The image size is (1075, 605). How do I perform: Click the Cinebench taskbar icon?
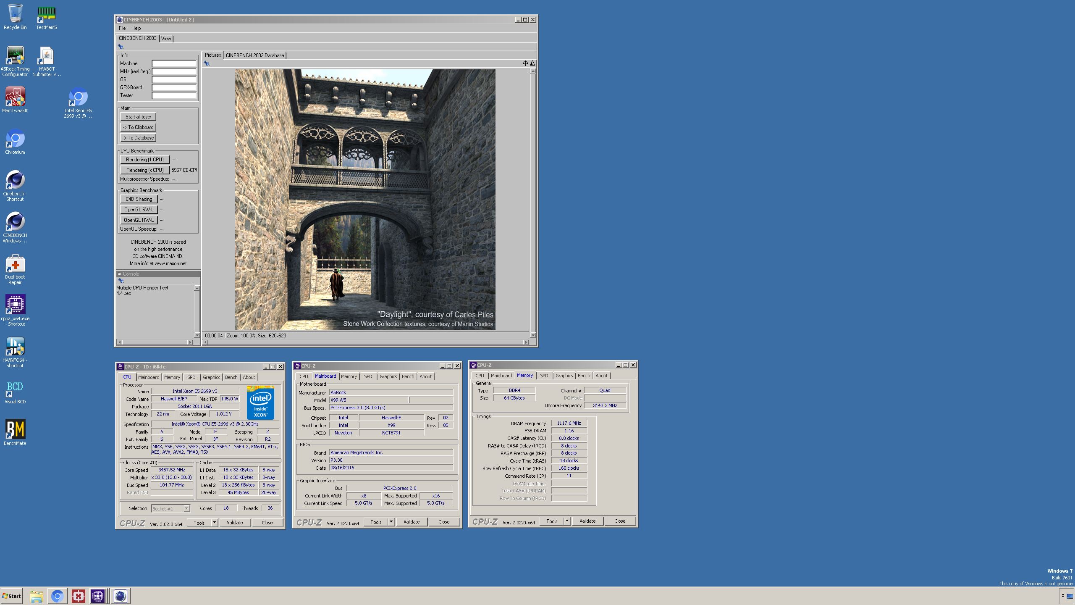(x=121, y=596)
